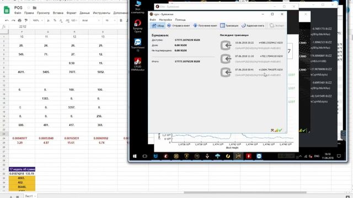Star the POS spreadsheet

(x=29, y=8)
